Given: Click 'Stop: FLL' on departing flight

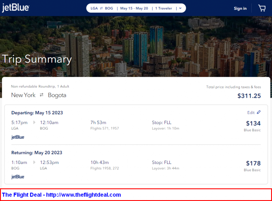Looking at the screenshot, I should tap(162, 122).
